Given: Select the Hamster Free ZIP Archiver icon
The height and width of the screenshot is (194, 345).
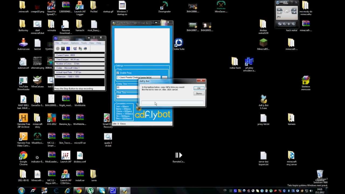Looking at the screenshot, I should click(23, 121).
